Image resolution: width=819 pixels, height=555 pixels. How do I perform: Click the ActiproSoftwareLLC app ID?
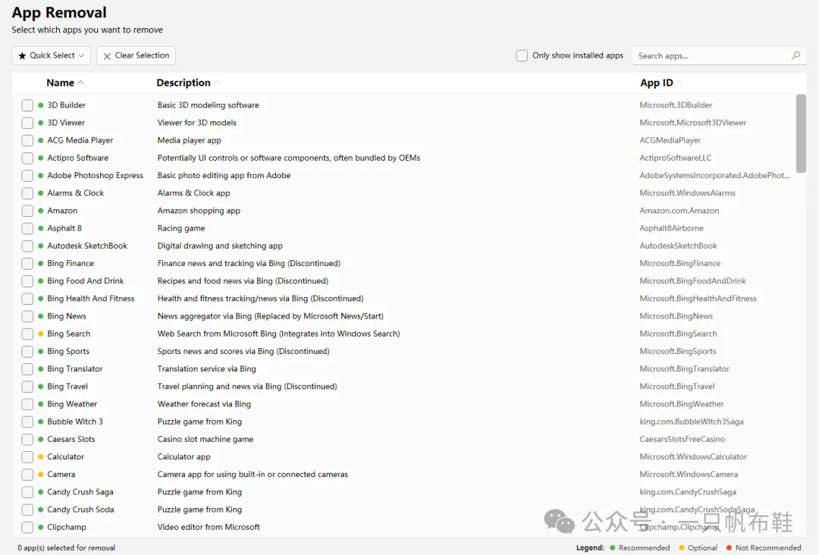676,158
